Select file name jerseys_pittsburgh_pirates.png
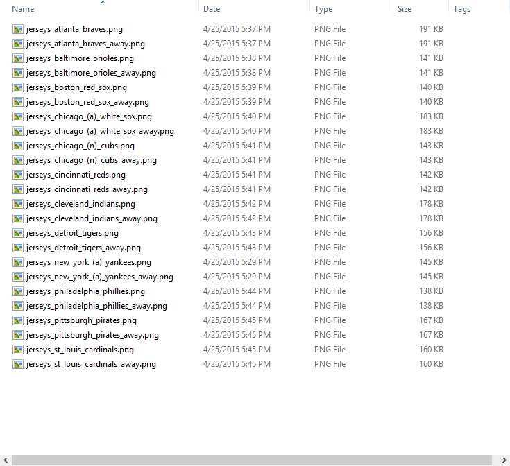 coord(81,320)
